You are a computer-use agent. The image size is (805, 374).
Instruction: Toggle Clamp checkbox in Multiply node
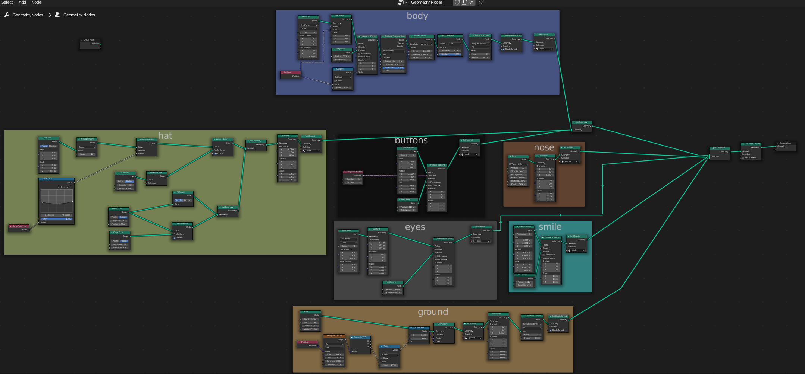(382, 358)
